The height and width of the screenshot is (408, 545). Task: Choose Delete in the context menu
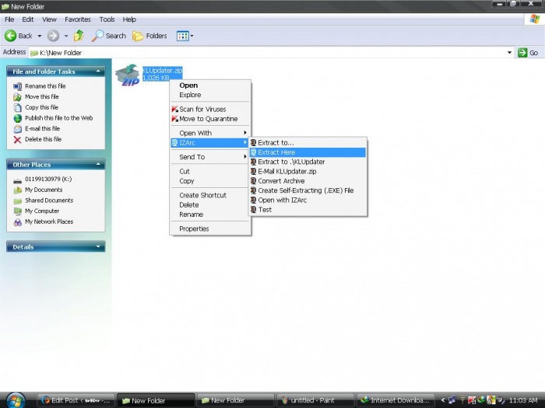click(x=210, y=205)
